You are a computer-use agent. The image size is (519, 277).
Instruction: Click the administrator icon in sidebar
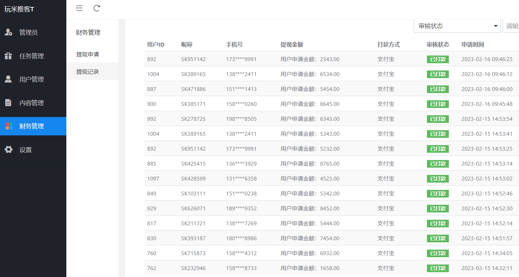click(8, 32)
